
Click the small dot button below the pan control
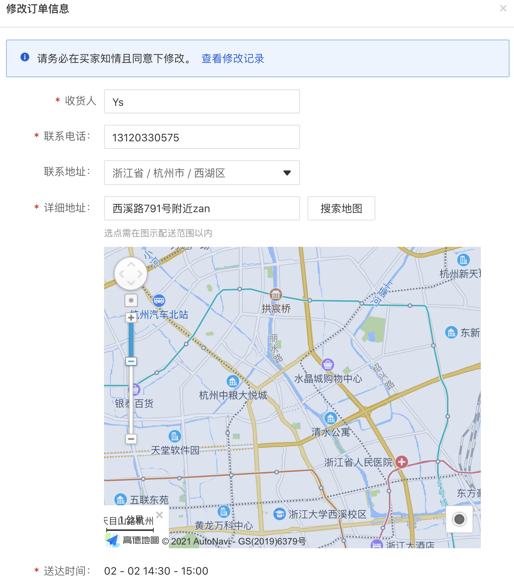click(x=131, y=300)
